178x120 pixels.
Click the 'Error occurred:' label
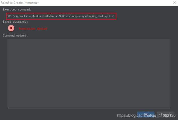[15, 22]
